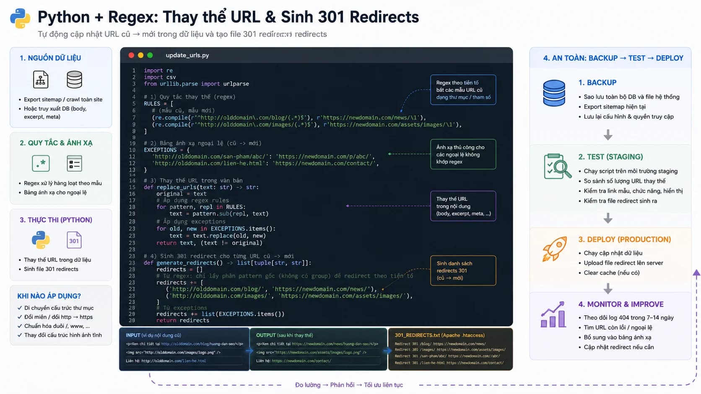
Task: Click the purple bar chart icon beside Monitor & Improve
Action: 553,314
